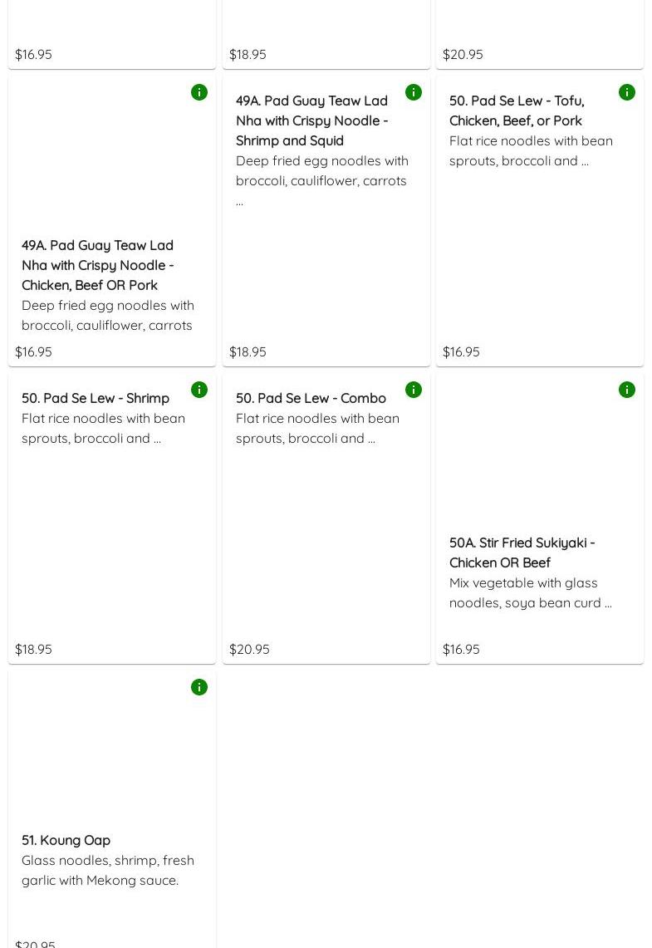Info icon for Crispy Noodle Shrimp and Squid
The height and width of the screenshot is (948, 652).
[x=414, y=92]
